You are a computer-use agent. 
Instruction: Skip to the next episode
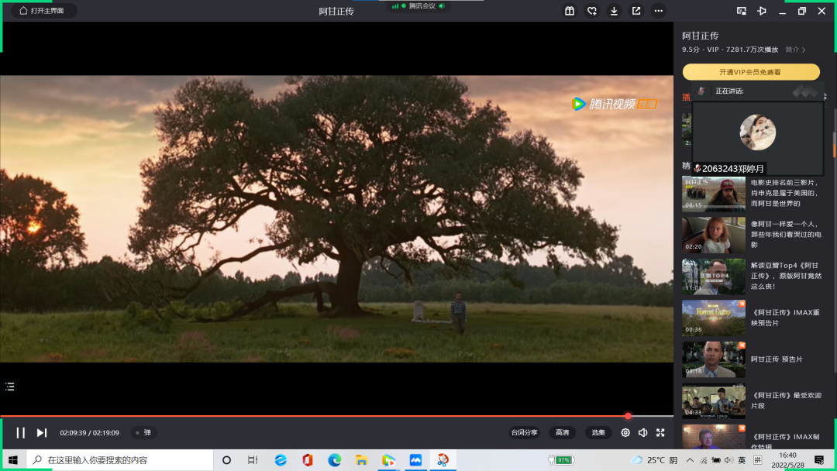point(42,432)
